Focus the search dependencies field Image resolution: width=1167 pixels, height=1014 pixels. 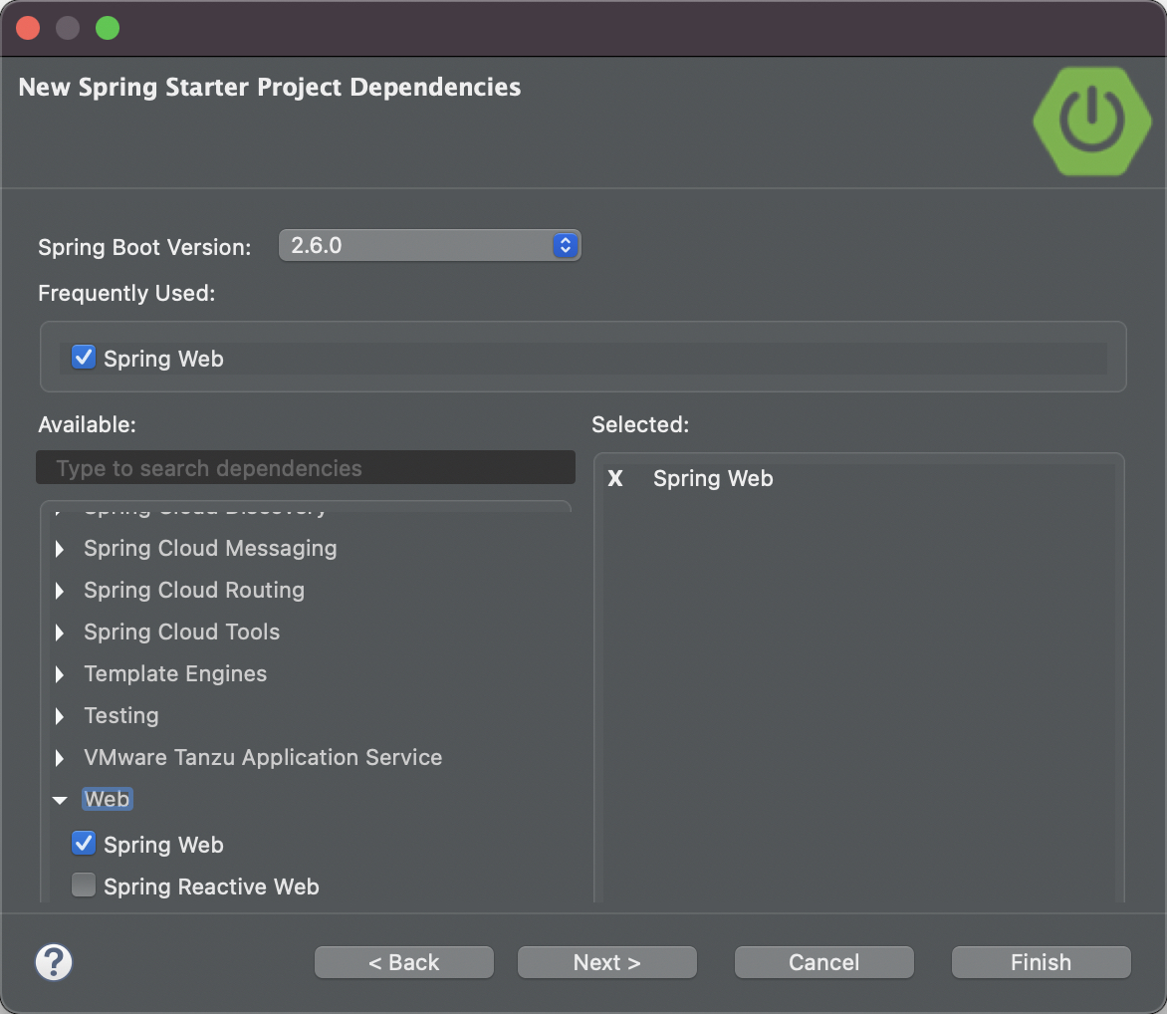pyautogui.click(x=305, y=467)
